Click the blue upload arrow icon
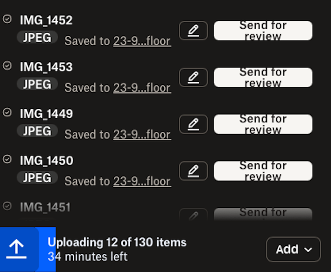The image size is (331, 272). (17, 249)
